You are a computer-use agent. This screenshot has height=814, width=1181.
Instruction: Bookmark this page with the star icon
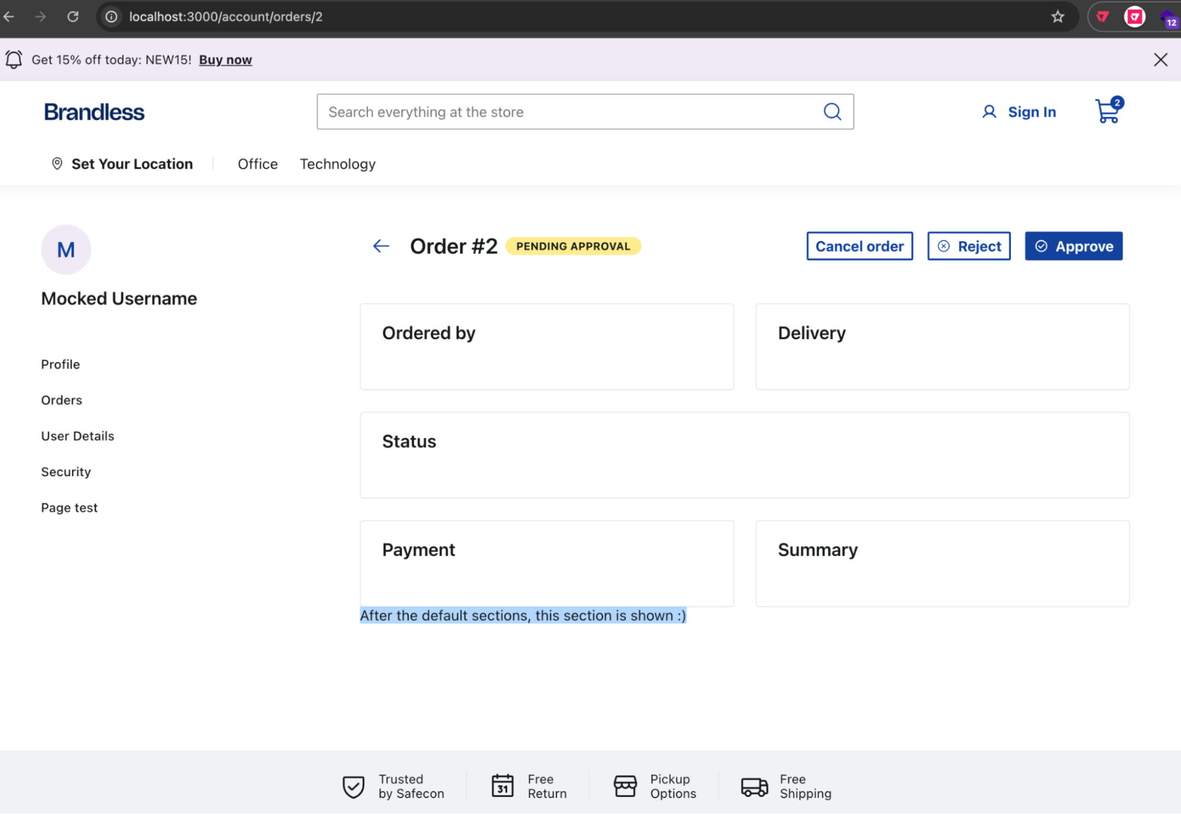tap(1058, 17)
